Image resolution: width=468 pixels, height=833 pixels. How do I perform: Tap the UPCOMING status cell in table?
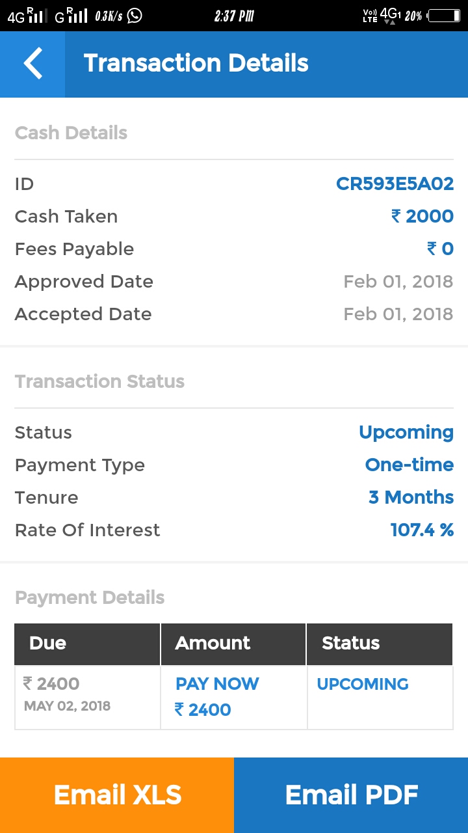coord(363,685)
